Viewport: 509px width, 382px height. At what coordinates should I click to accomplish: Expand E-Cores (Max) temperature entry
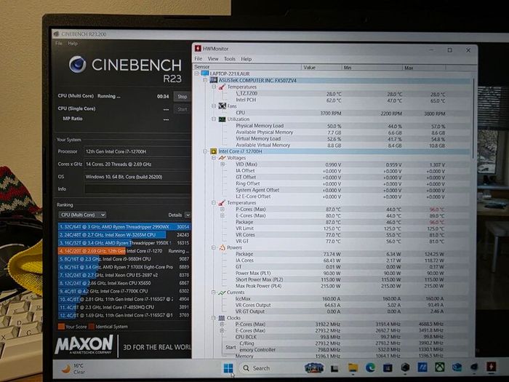[x=223, y=215]
